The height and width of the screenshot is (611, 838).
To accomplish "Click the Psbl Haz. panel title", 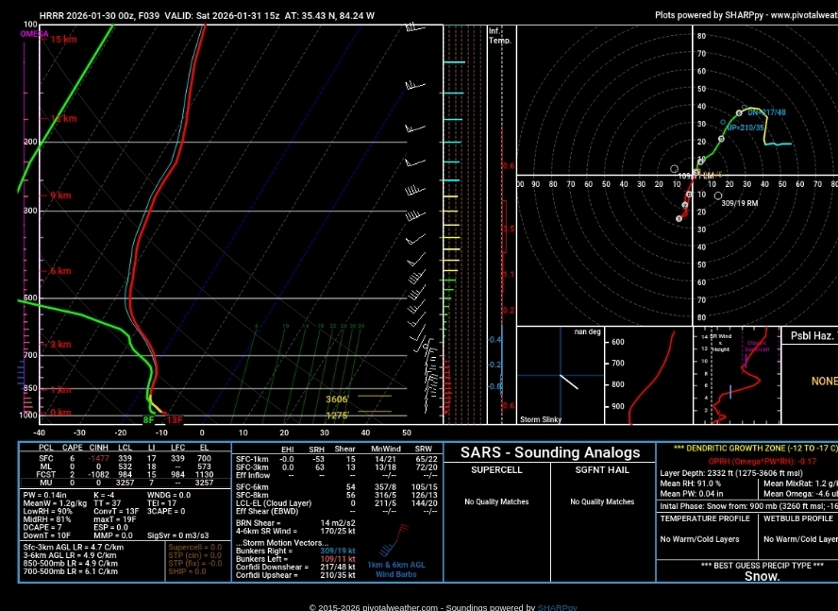I will [812, 336].
